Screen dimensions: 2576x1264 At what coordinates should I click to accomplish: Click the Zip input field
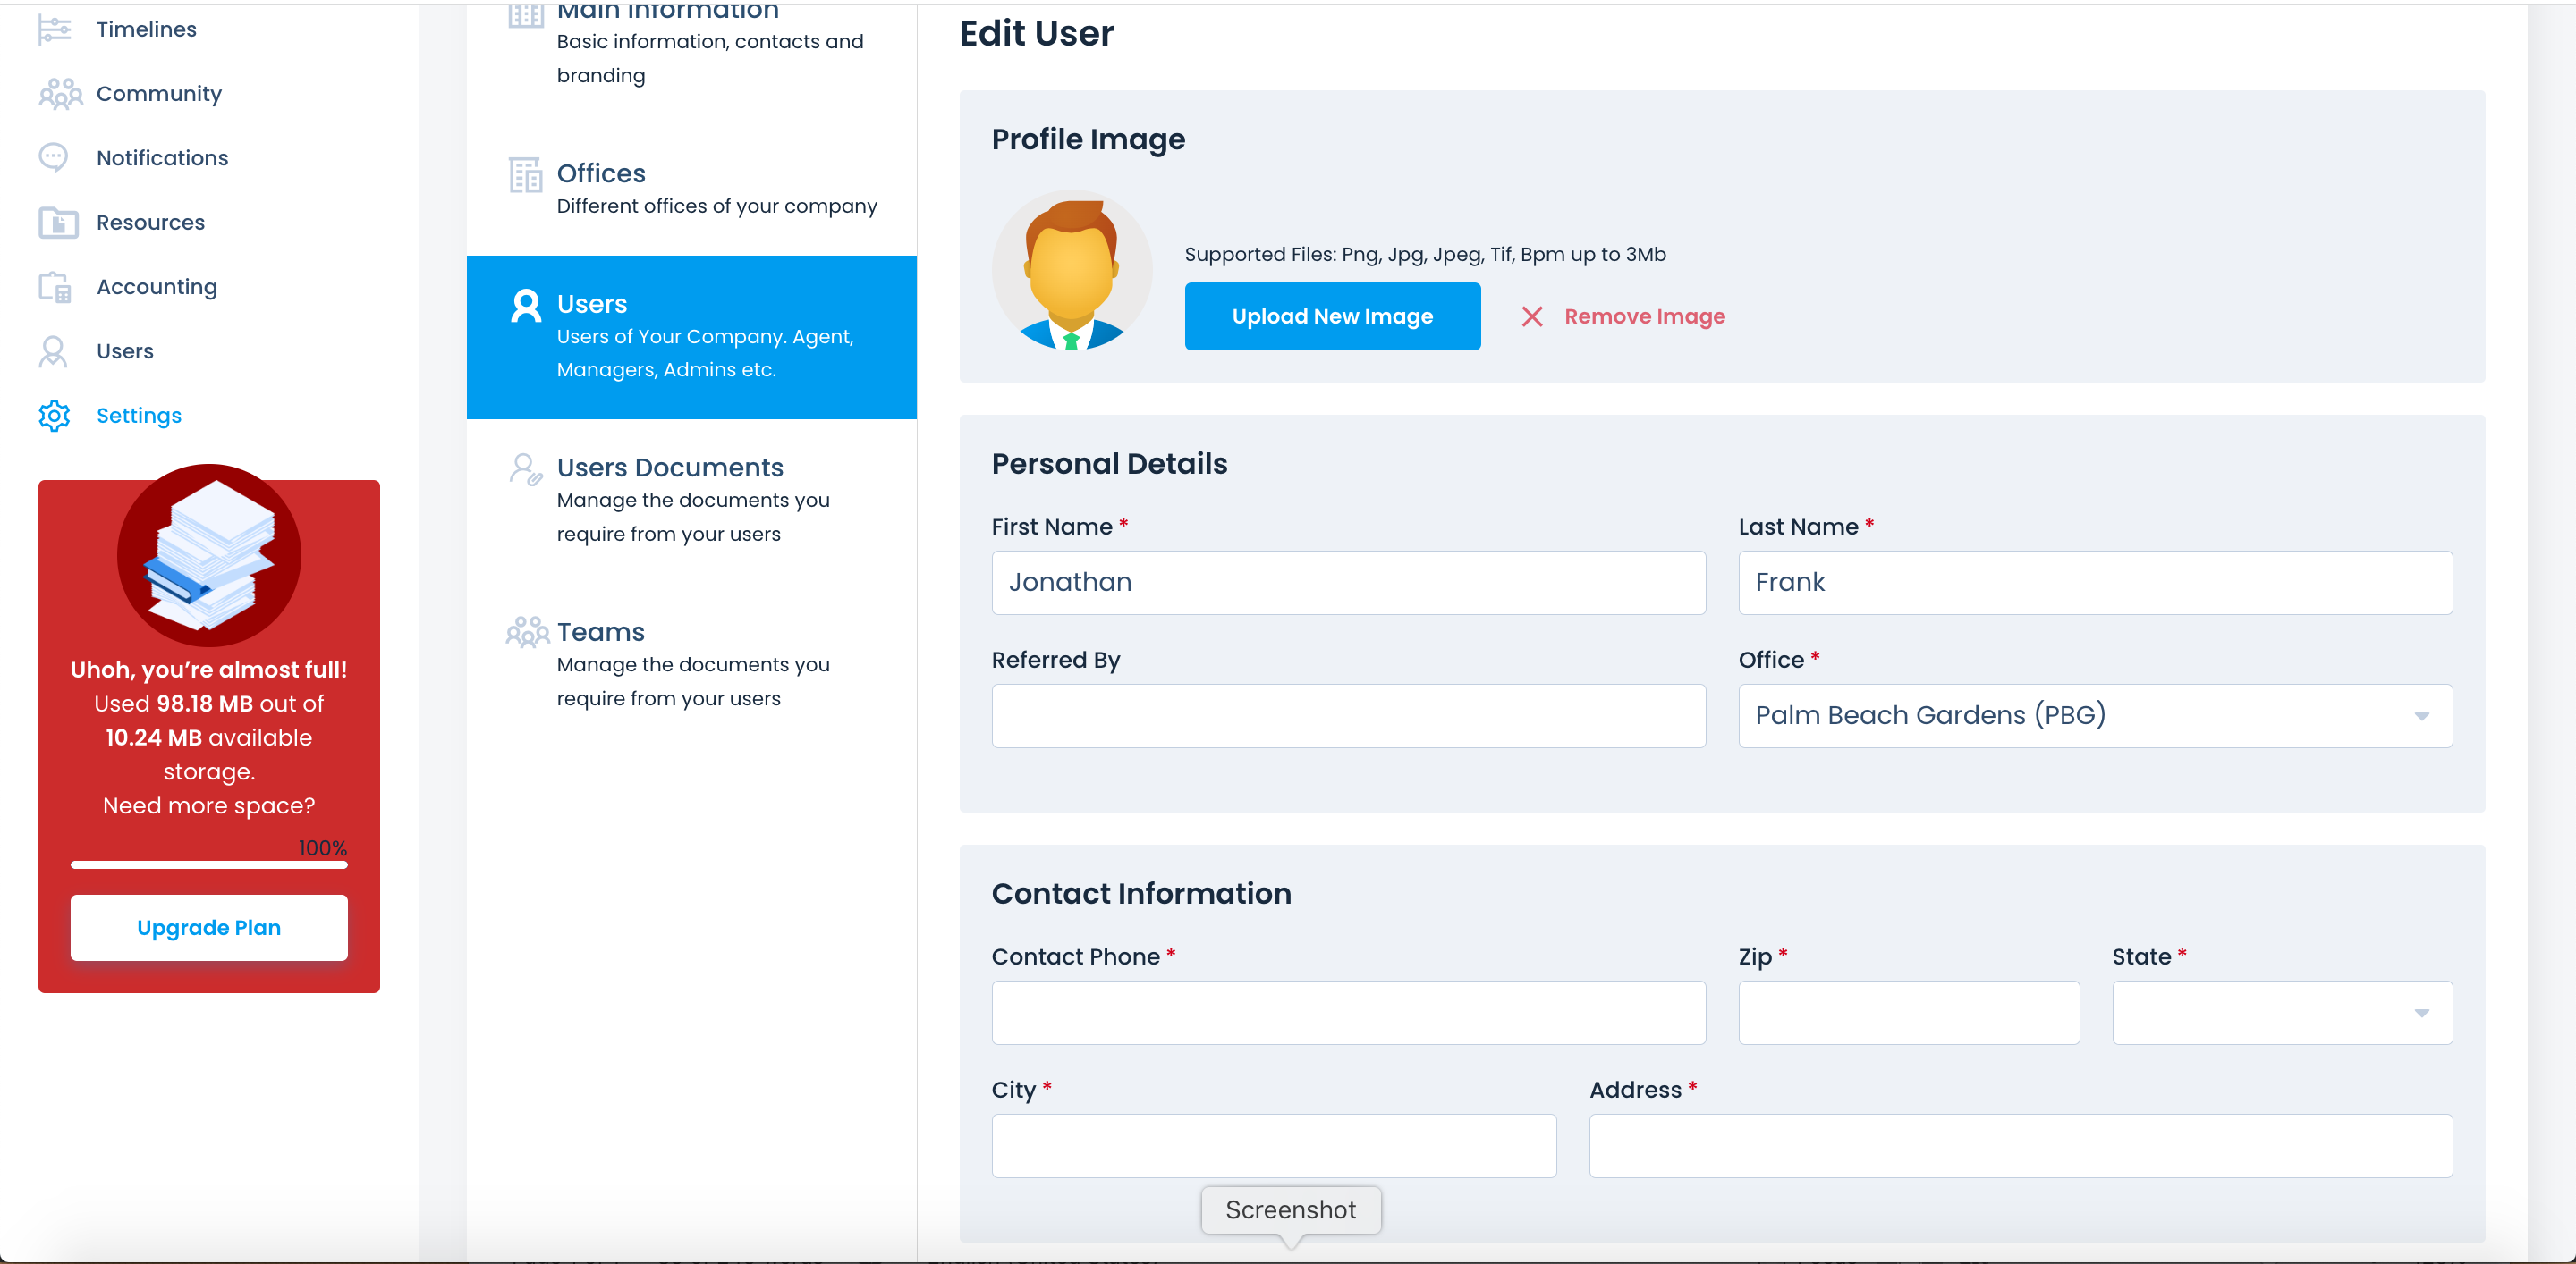coord(1908,1012)
